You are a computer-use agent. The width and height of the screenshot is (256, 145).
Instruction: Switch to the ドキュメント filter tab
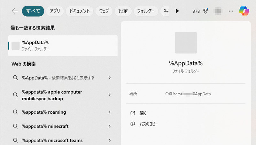pyautogui.click(x=79, y=11)
